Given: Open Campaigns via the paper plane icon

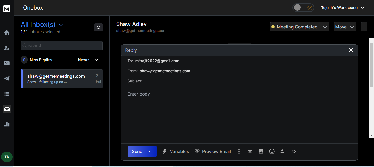Looking at the screenshot, I should [7, 79].
